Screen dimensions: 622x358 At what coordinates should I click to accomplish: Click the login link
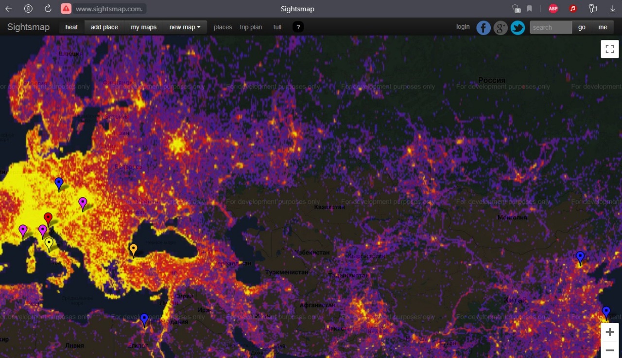coord(463,27)
